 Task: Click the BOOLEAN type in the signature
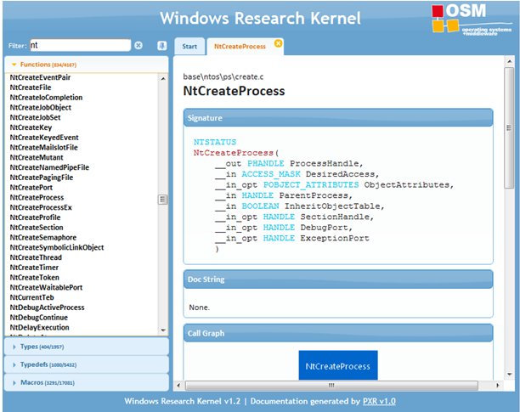[x=260, y=206]
